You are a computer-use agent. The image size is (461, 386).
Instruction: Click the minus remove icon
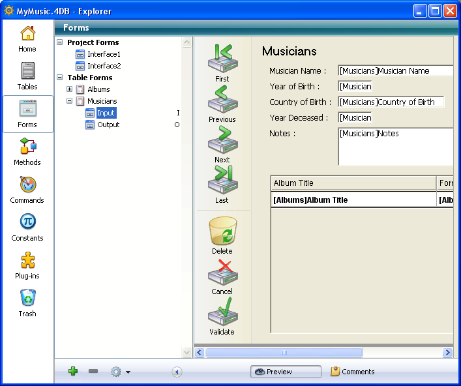coord(93,372)
